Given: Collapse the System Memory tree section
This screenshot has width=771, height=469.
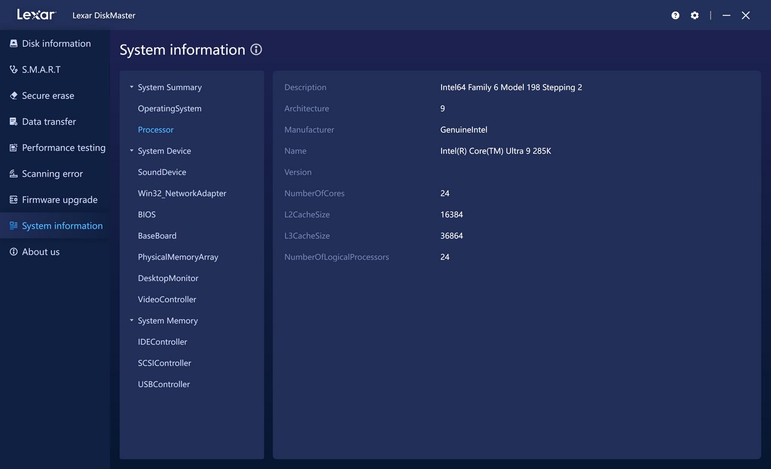Looking at the screenshot, I should pos(131,321).
